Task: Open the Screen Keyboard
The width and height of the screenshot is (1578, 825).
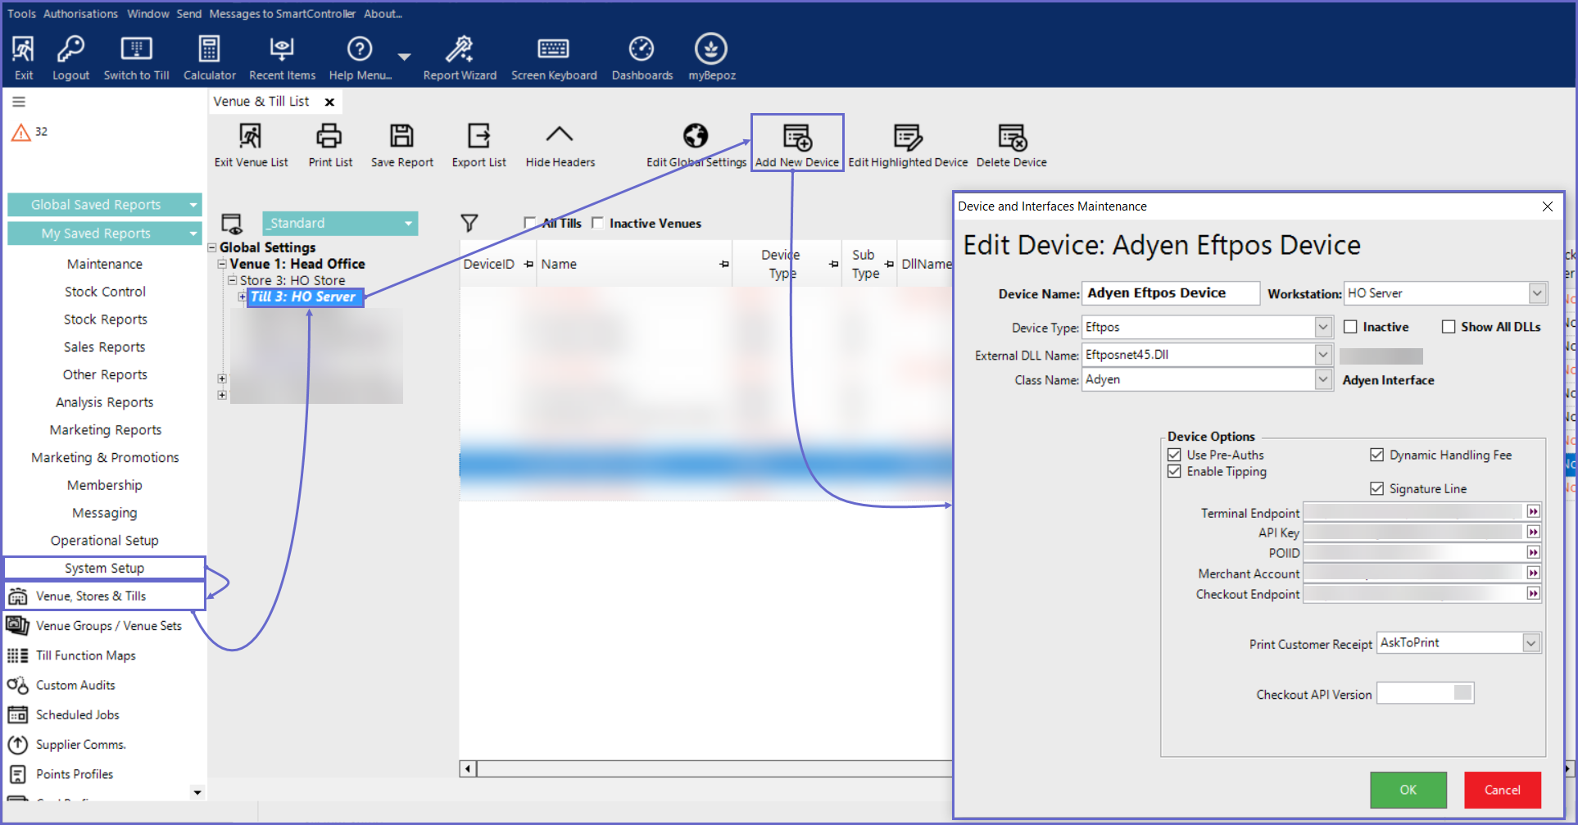Action: tap(553, 50)
